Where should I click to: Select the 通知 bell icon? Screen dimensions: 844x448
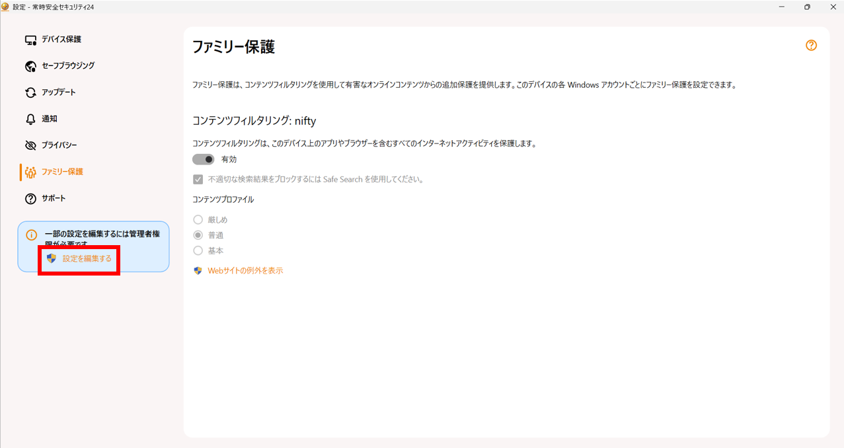(x=29, y=118)
